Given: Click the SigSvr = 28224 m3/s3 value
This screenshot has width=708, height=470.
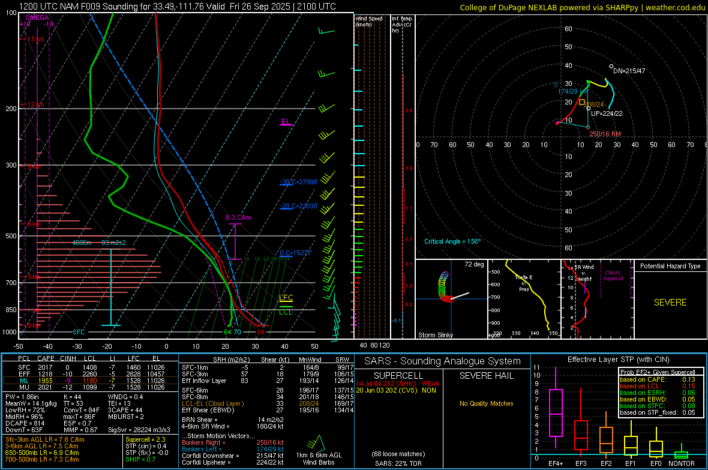Looking at the screenshot, I should coord(139,430).
